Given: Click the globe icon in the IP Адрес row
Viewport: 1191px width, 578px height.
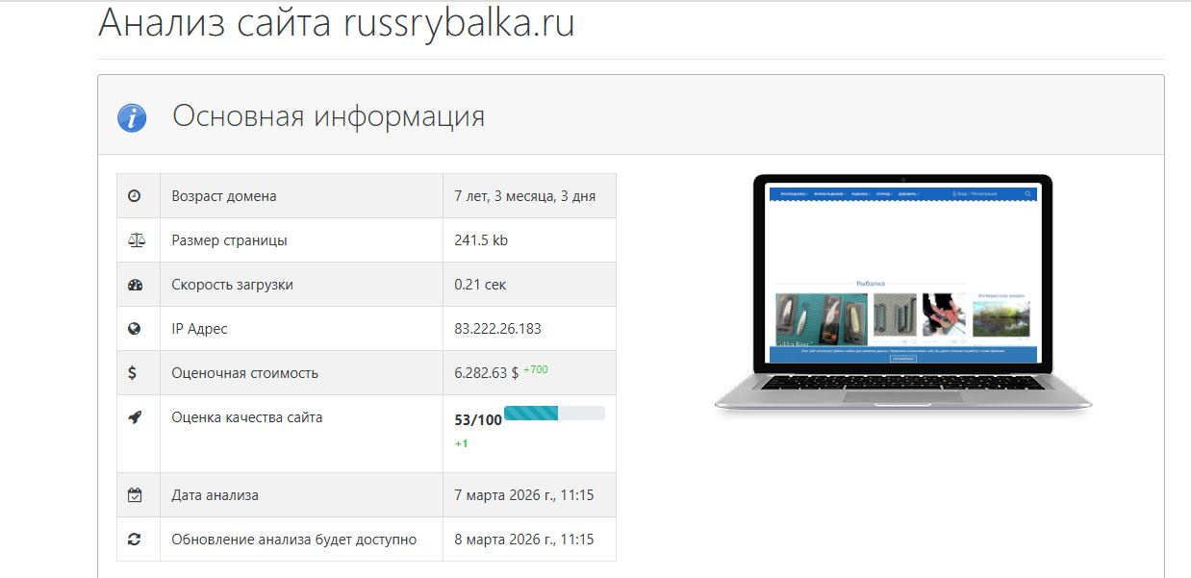Looking at the screenshot, I should [135, 329].
